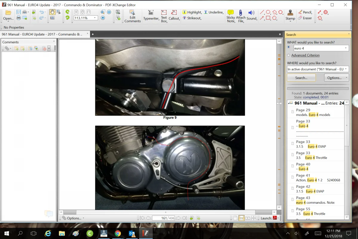
Task: Expand the Options menu in document toolbar
Action: click(72, 218)
